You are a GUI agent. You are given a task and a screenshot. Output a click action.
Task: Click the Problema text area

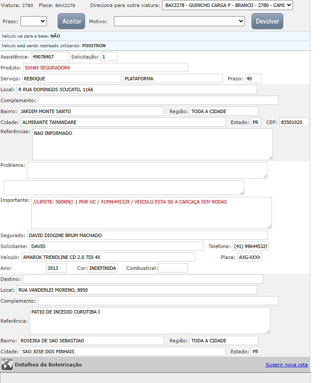tap(147, 170)
